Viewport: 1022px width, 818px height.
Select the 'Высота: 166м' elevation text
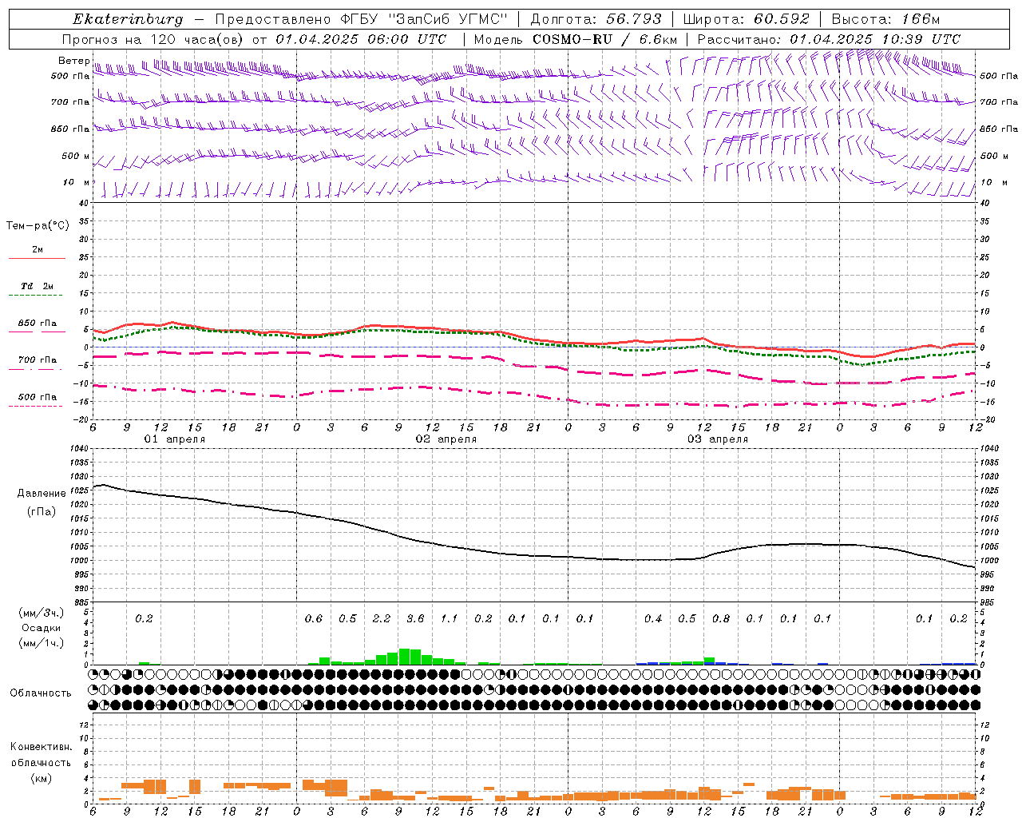[x=885, y=19]
